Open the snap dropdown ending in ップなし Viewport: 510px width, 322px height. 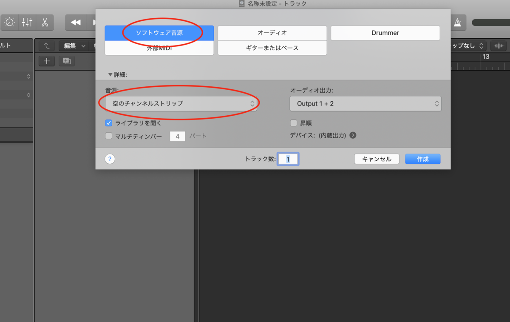[468, 46]
